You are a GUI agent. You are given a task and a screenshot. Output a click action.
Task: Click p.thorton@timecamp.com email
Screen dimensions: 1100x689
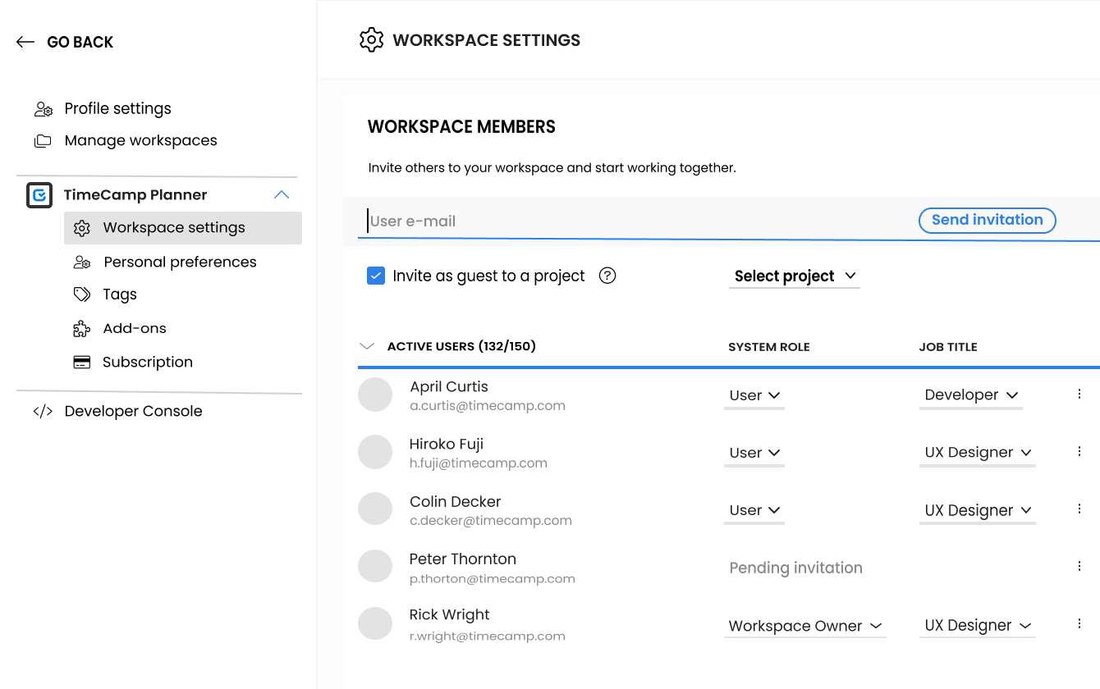(x=493, y=579)
